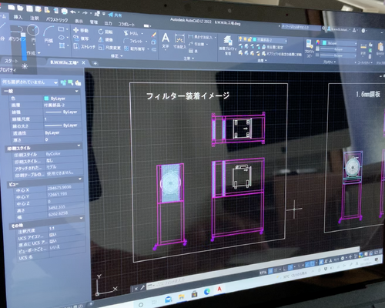The width and height of the screenshot is (385, 308).
Task: Click the 尺度変更 (Scale) tool
Action: coord(109,48)
